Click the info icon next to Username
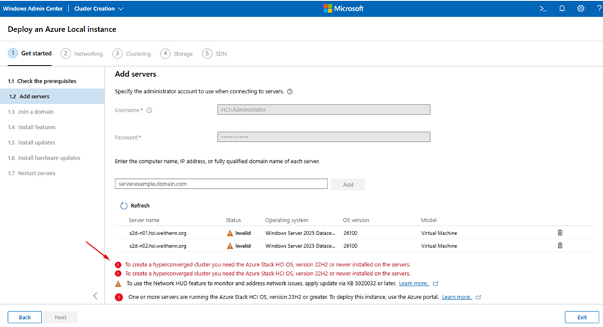 coord(150,110)
